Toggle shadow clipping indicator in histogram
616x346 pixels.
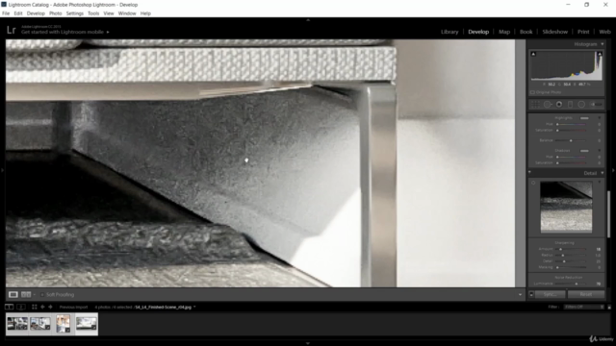pos(533,54)
